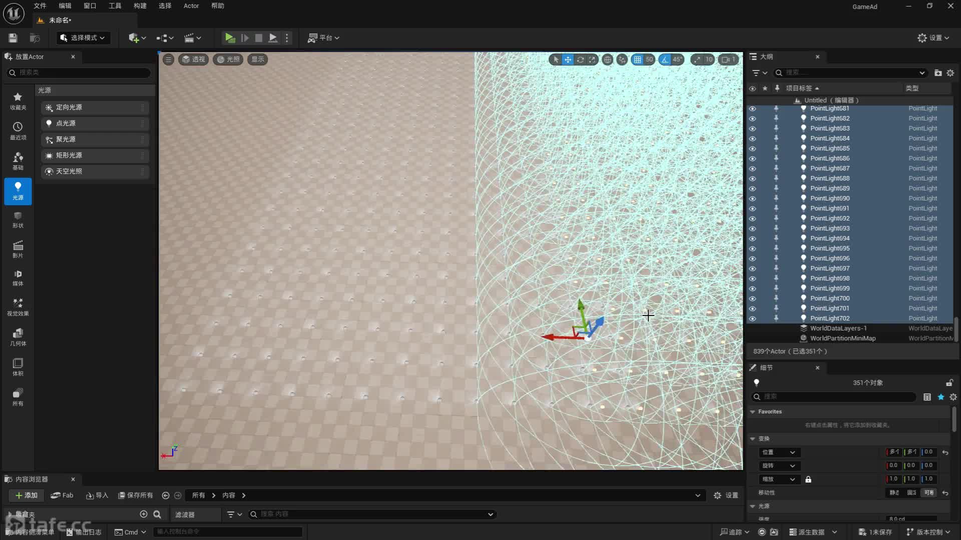Toggle grid snapping in the viewport toolbar
Screen dimensions: 961x540
tap(639, 59)
